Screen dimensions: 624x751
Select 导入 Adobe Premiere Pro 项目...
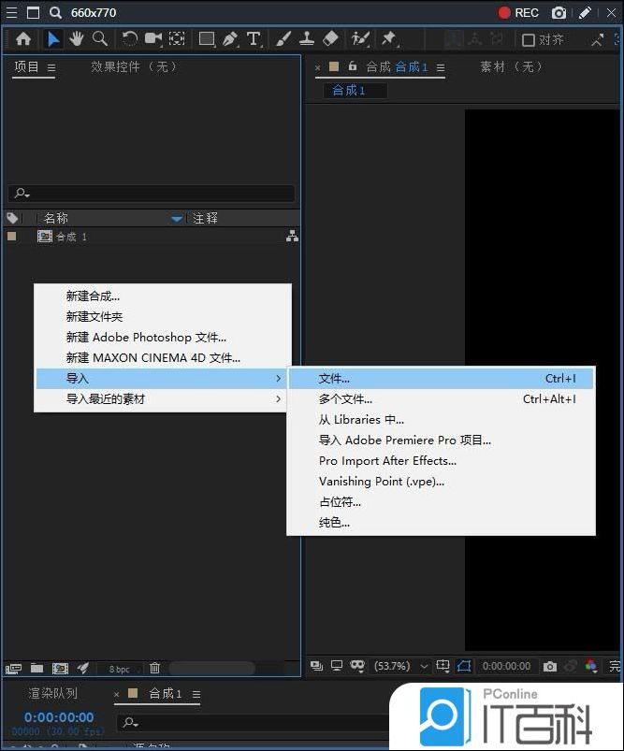[x=441, y=440]
